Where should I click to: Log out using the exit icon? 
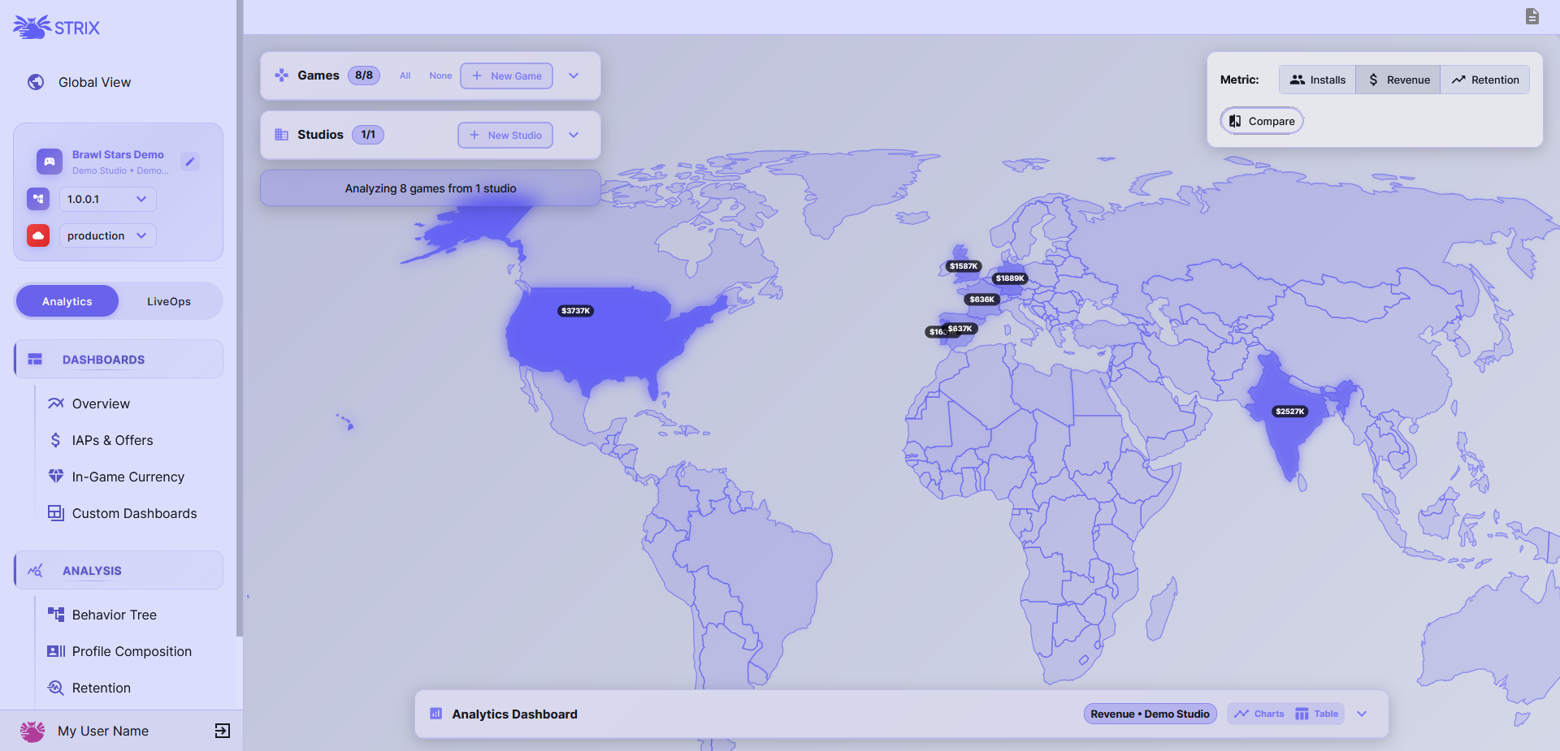223,731
